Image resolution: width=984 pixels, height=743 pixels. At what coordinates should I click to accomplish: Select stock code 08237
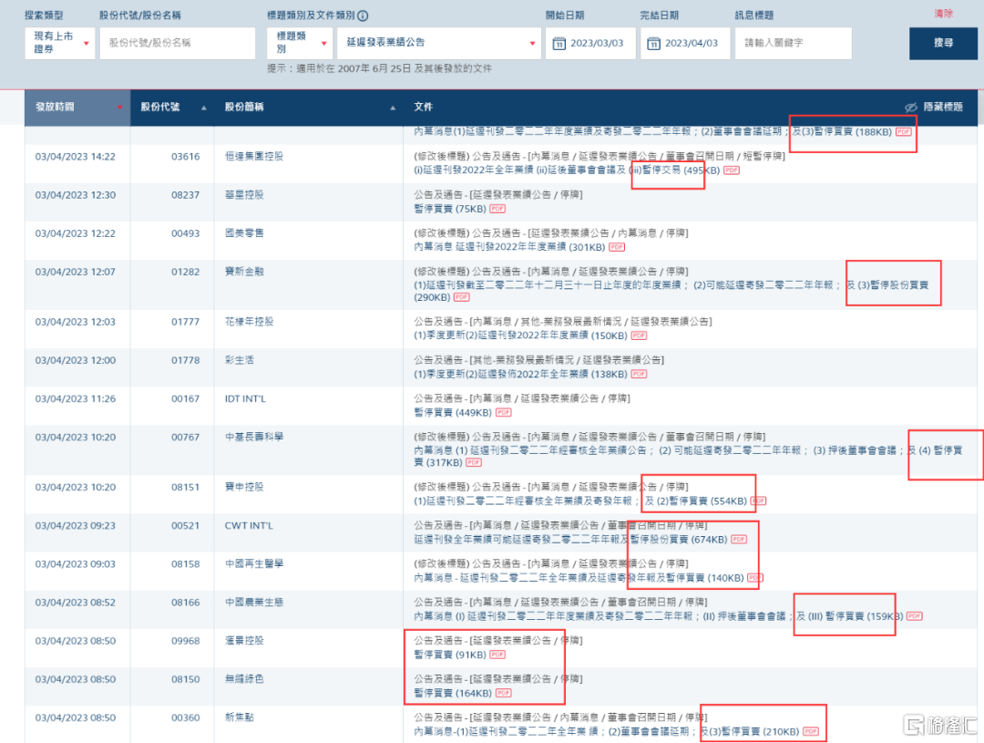coord(186,195)
